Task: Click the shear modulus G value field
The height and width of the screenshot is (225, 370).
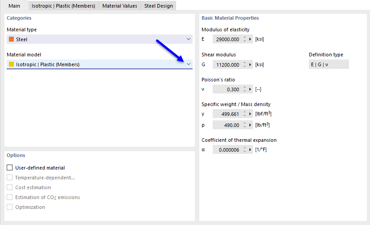Action: point(227,64)
